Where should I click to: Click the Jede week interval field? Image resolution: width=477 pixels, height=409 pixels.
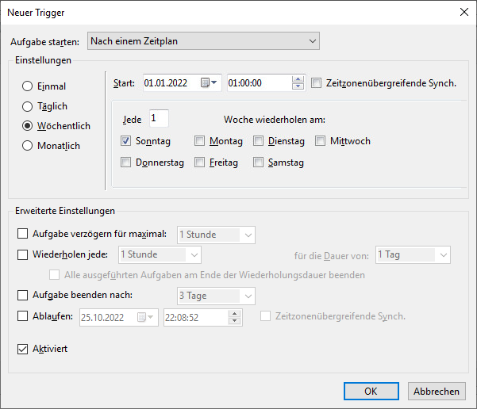pos(159,118)
